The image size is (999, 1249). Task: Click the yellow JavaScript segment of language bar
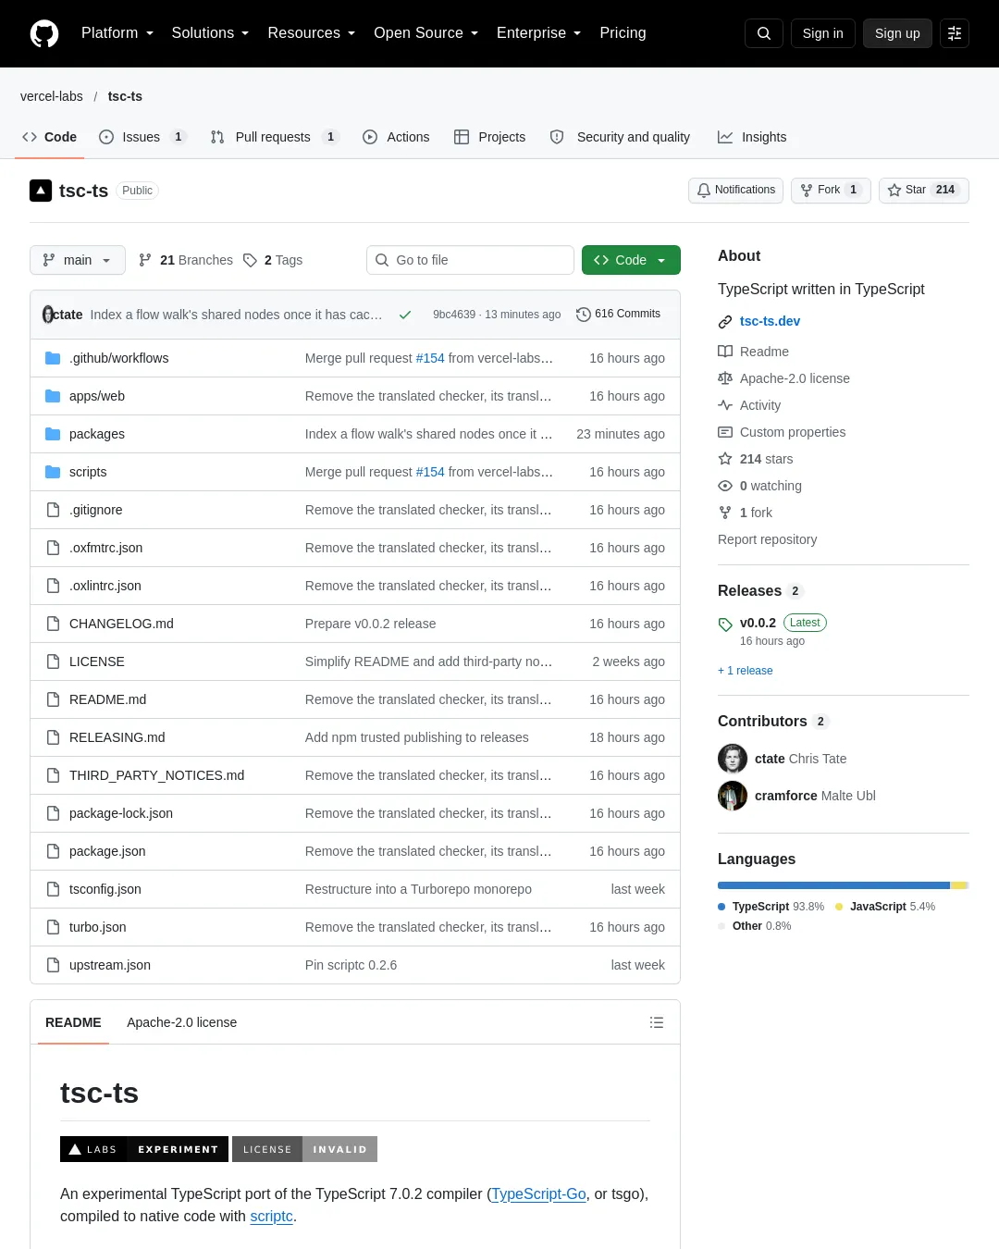point(958,885)
